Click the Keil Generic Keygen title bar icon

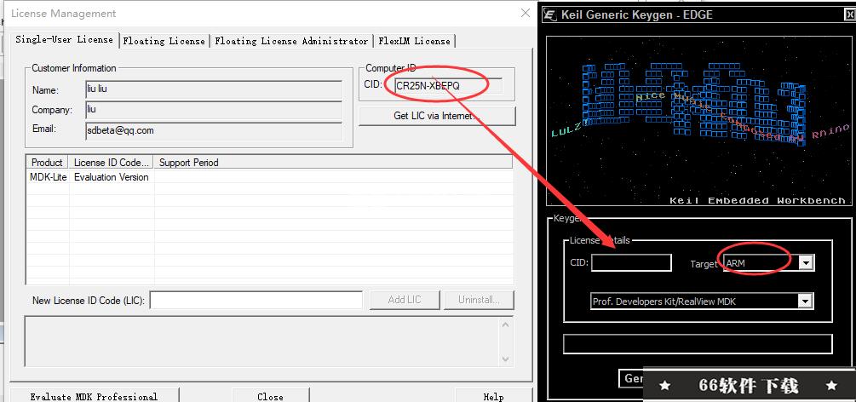click(x=550, y=14)
